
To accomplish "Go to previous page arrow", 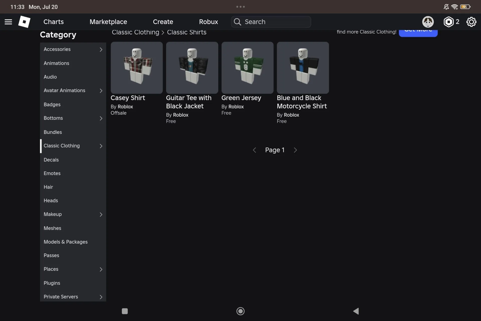I will coord(254,150).
